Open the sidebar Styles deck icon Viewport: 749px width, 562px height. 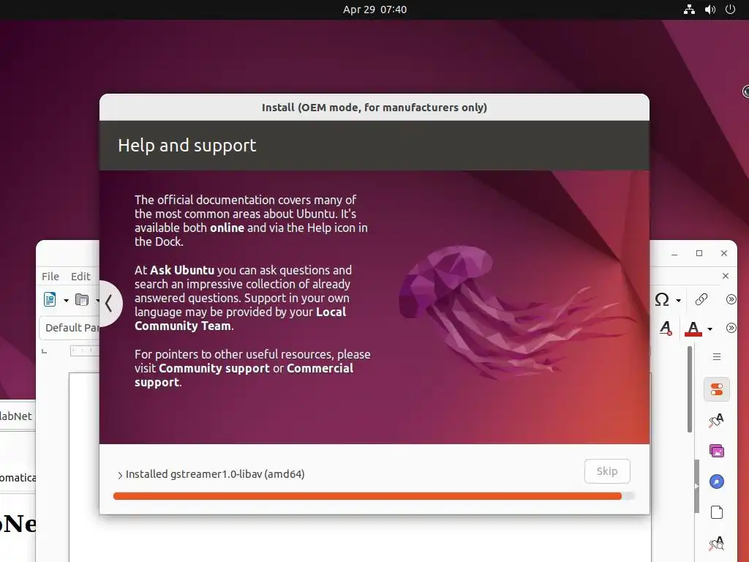(717, 420)
